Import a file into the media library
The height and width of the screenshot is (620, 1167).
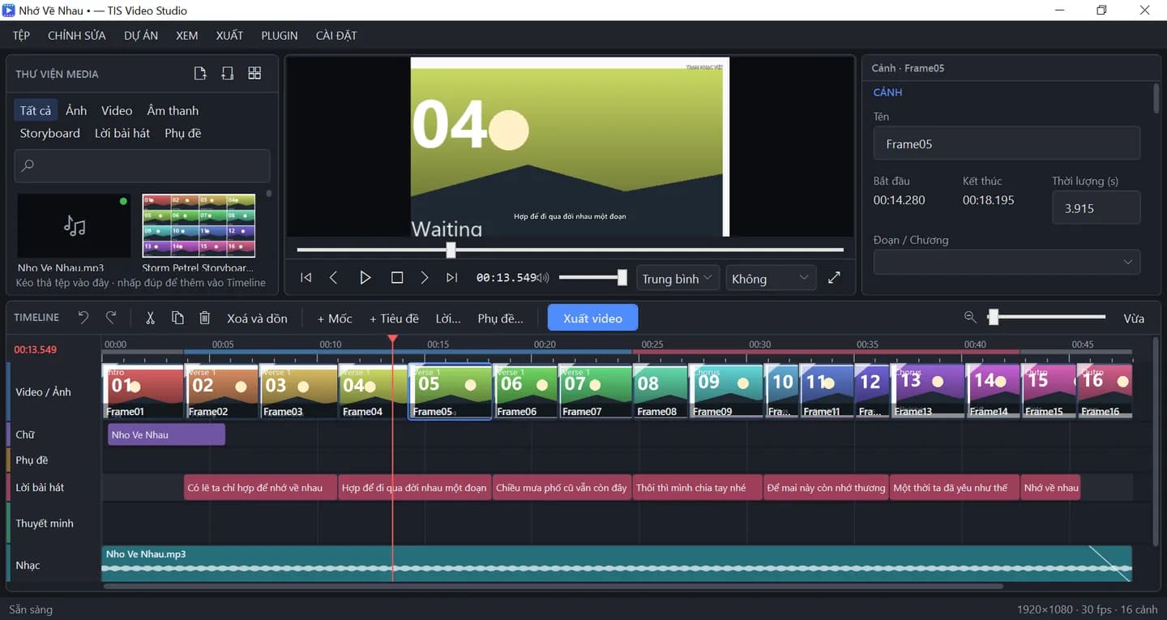(x=200, y=74)
